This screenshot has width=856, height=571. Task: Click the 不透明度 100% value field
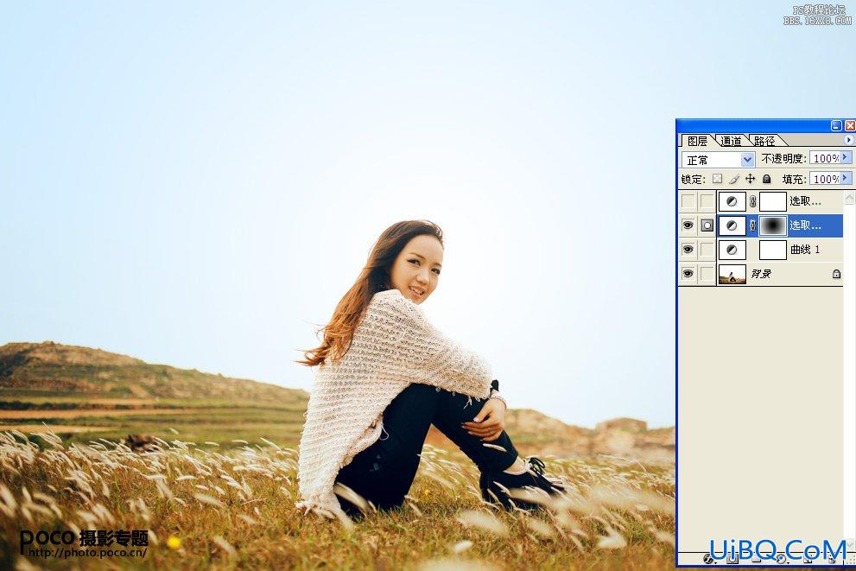pos(825,158)
